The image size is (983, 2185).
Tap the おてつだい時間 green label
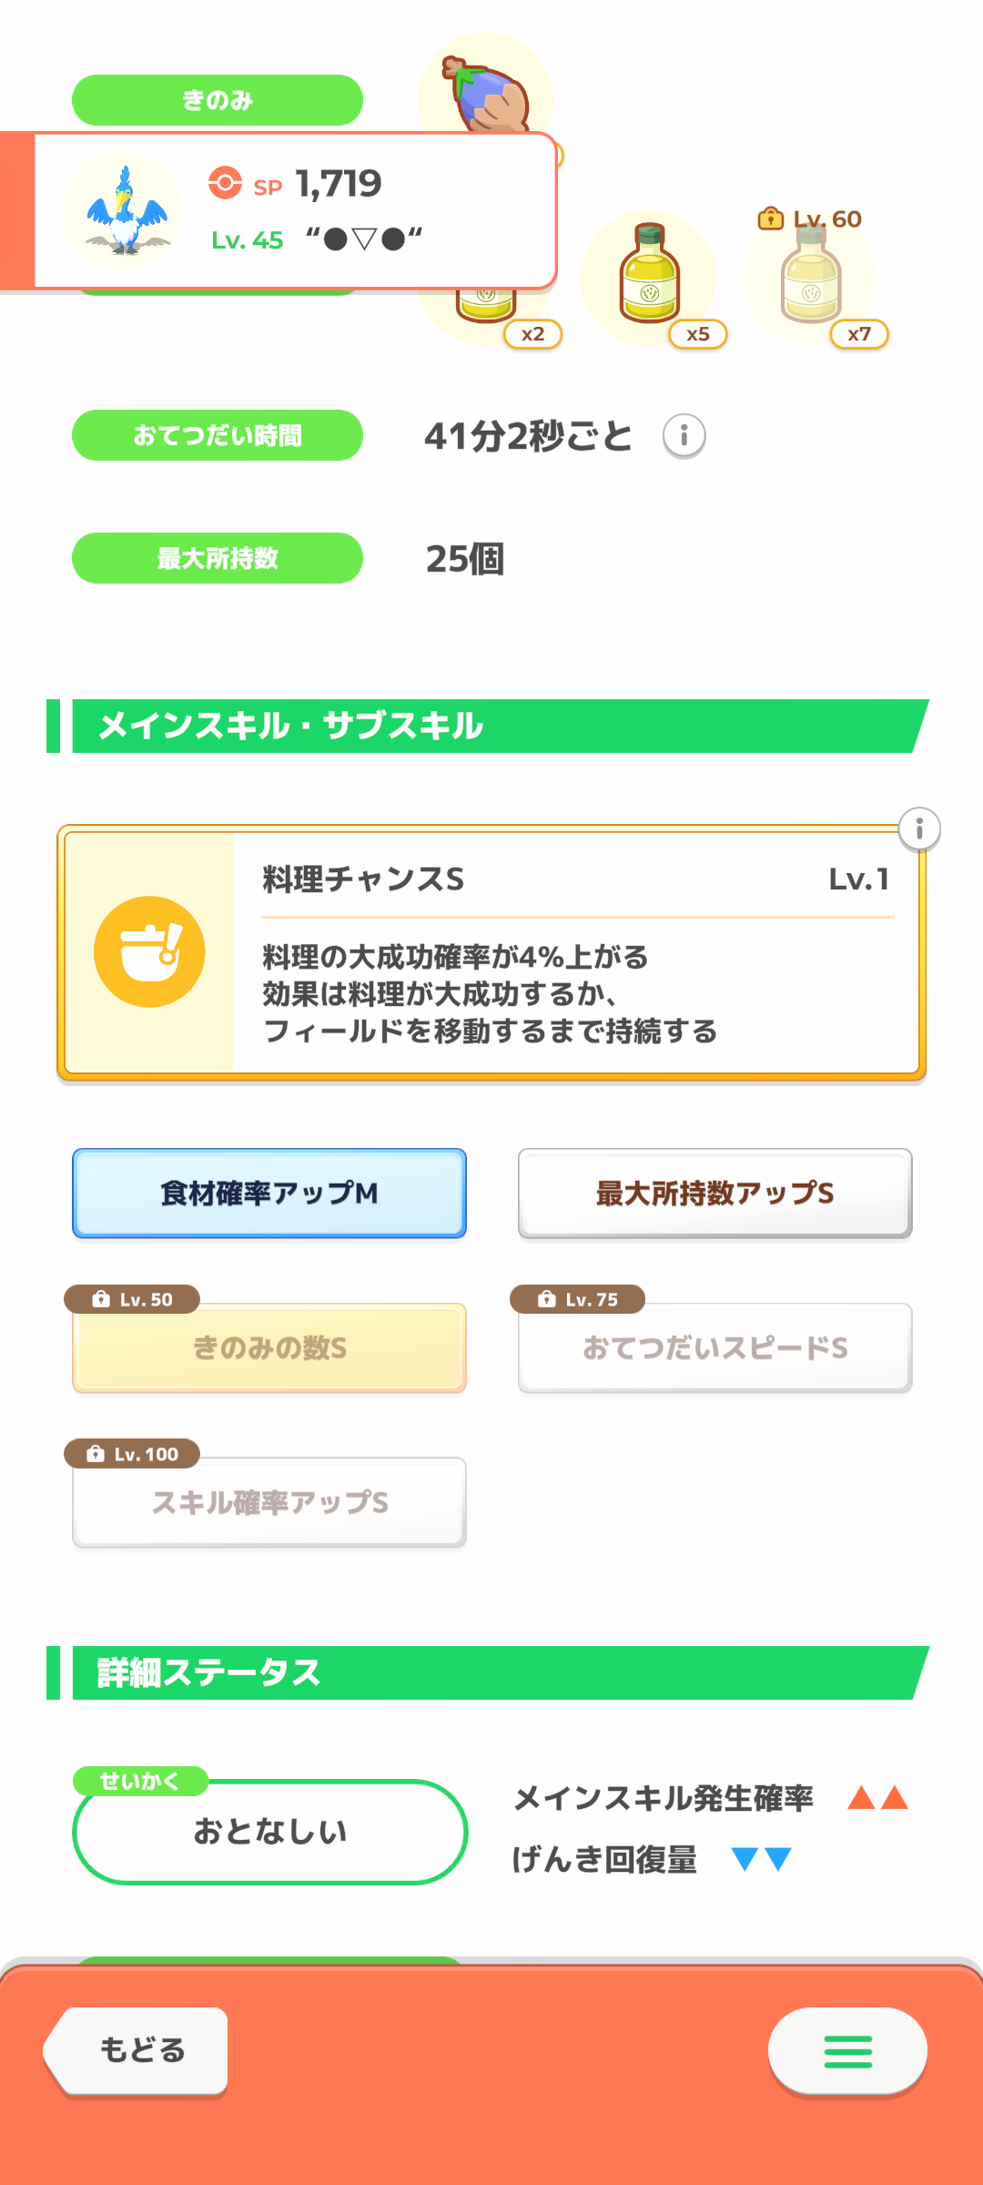(217, 435)
